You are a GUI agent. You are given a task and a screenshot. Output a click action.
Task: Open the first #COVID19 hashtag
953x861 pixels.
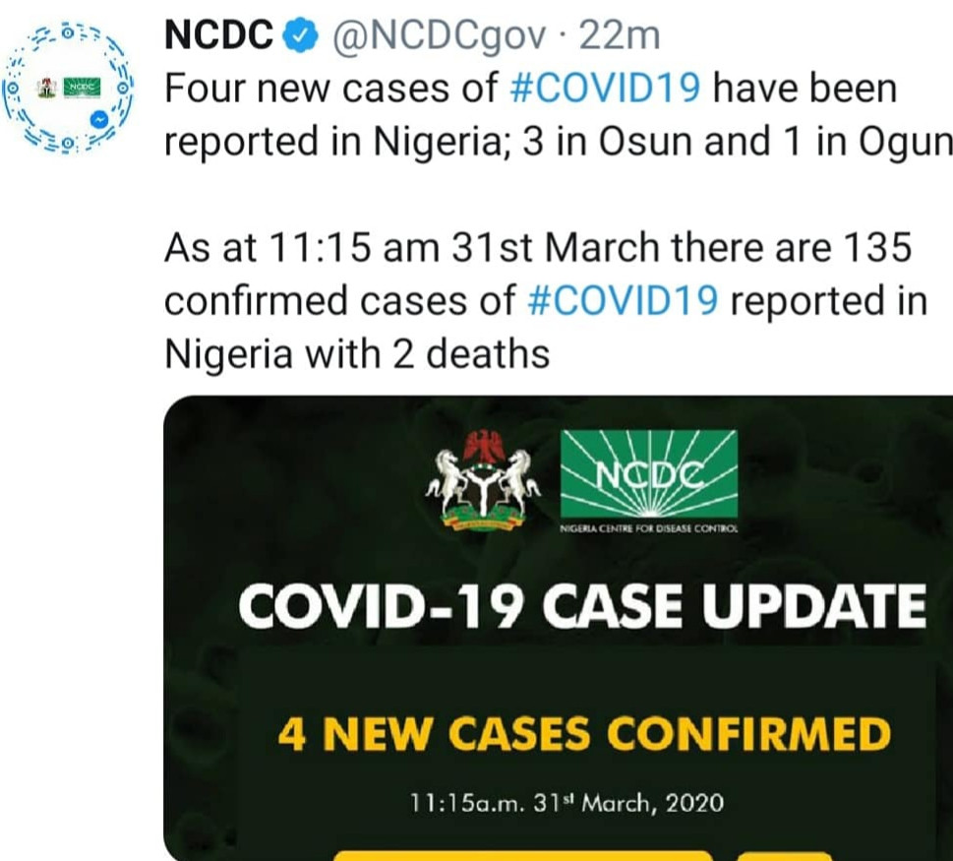[606, 89]
